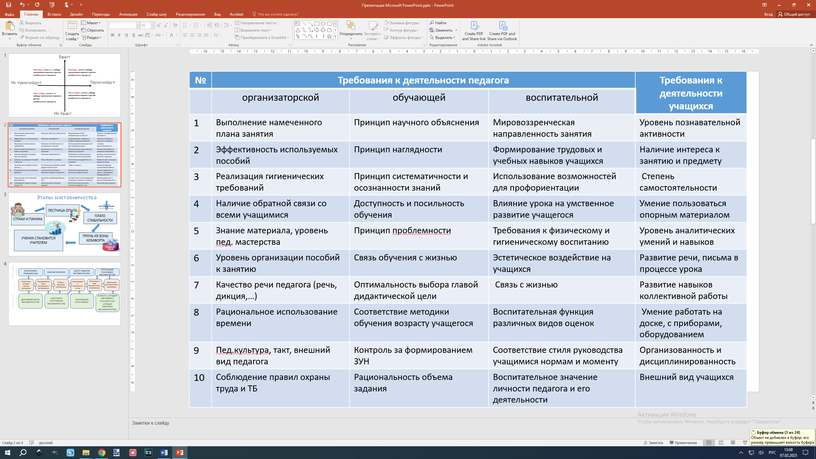Toggle the Заметки notes pane
816x459 pixels.
(x=653, y=443)
